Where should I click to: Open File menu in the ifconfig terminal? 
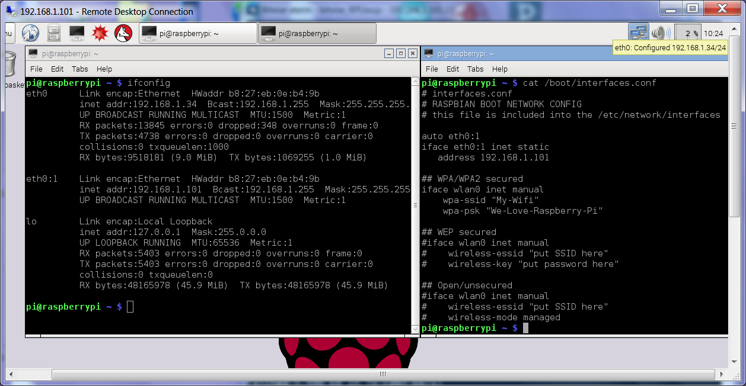pyautogui.click(x=36, y=69)
